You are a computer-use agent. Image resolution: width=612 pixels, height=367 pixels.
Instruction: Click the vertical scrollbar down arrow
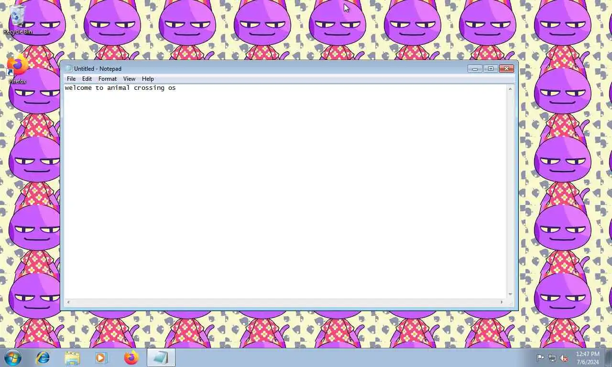[510, 294]
